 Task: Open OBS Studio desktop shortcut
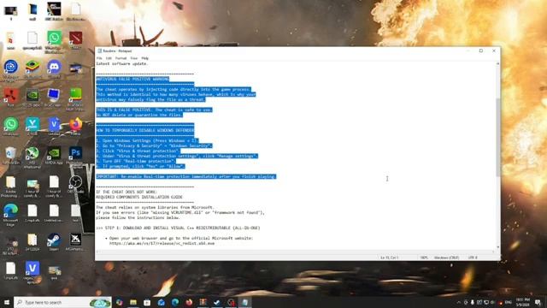point(75,184)
